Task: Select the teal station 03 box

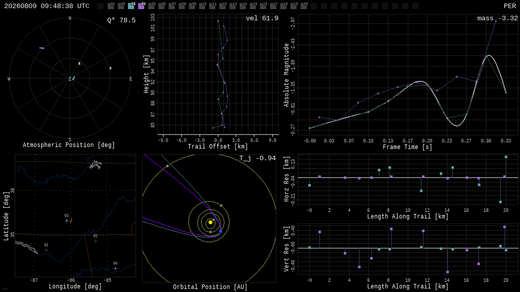Action: [131, 6]
